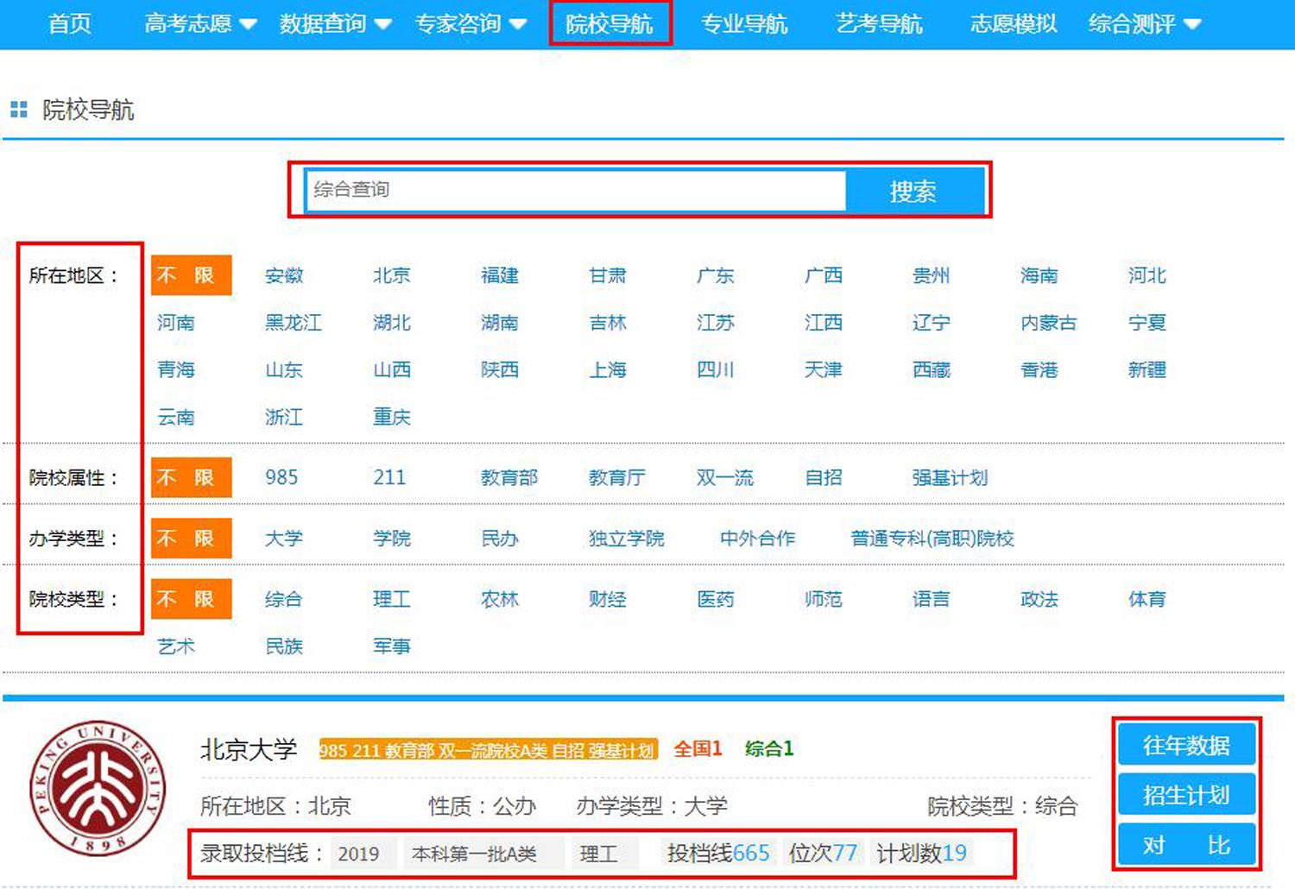Filter by 985 school attribute
Image resolution: width=1295 pixels, height=889 pixels.
pos(281,477)
